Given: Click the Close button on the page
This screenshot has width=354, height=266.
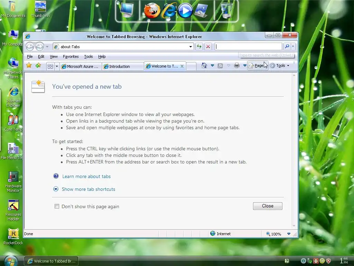Looking at the screenshot, I should tap(268, 206).
